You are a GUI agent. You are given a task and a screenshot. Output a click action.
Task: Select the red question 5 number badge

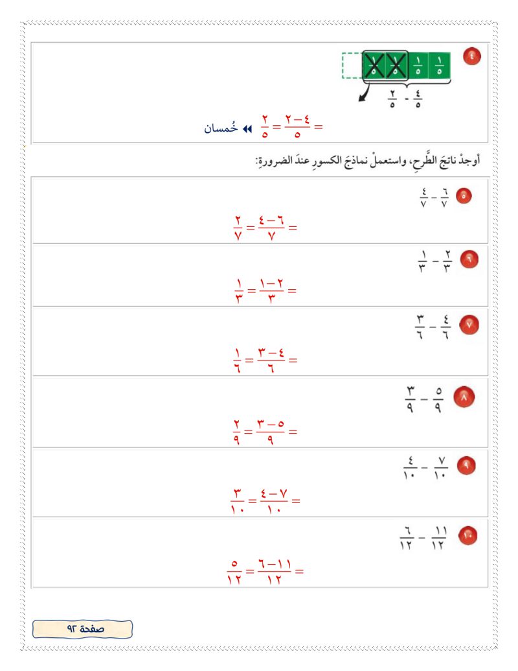tap(464, 195)
